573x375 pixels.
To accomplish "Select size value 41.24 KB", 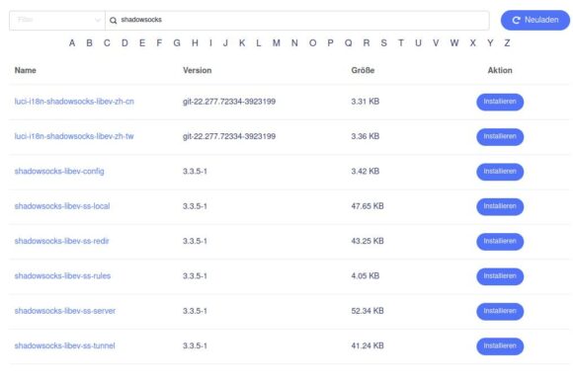I will pos(368,345).
